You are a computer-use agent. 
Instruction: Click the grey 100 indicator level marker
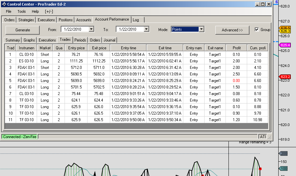tap(283, 168)
